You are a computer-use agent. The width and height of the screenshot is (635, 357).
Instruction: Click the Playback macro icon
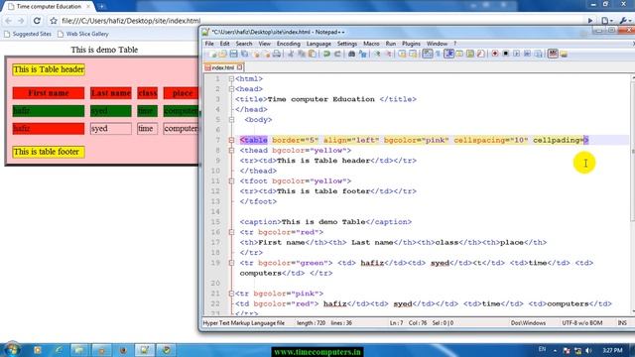(x=516, y=54)
